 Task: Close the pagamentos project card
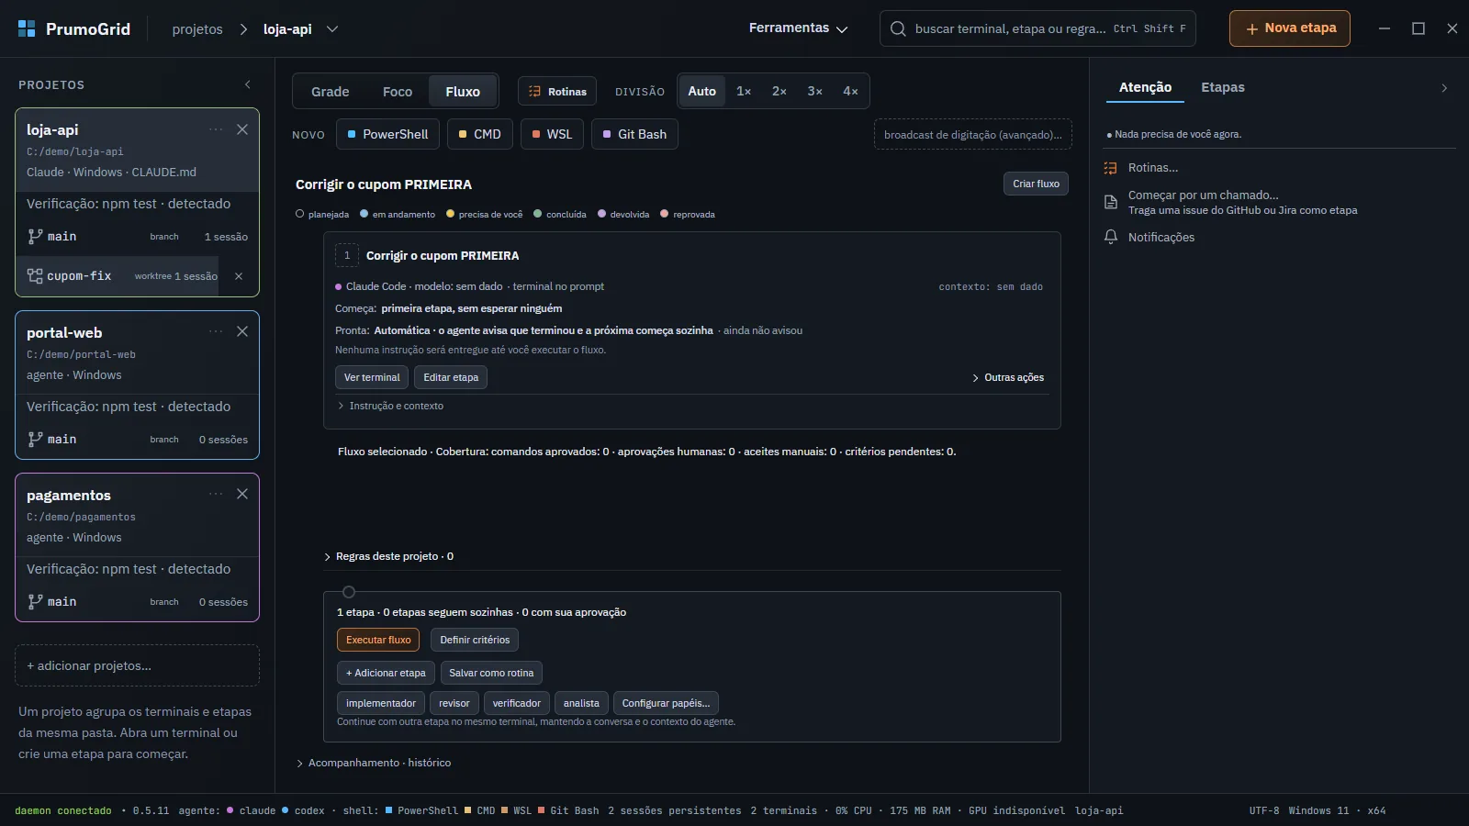pos(242,494)
